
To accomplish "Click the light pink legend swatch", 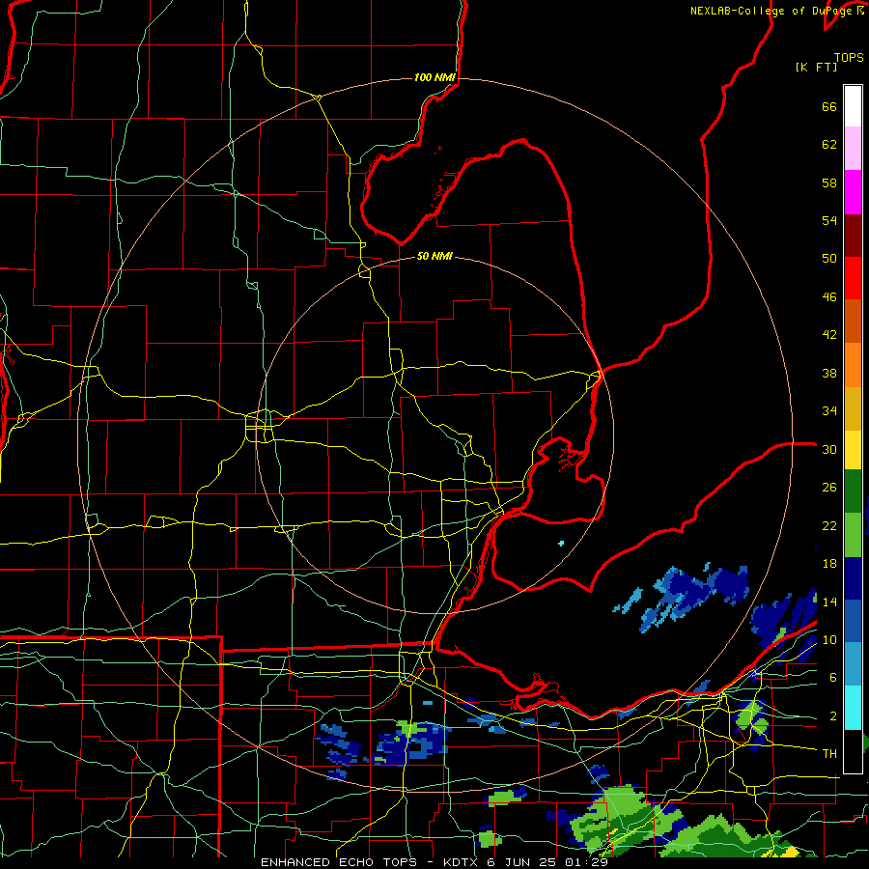I will point(853,148).
